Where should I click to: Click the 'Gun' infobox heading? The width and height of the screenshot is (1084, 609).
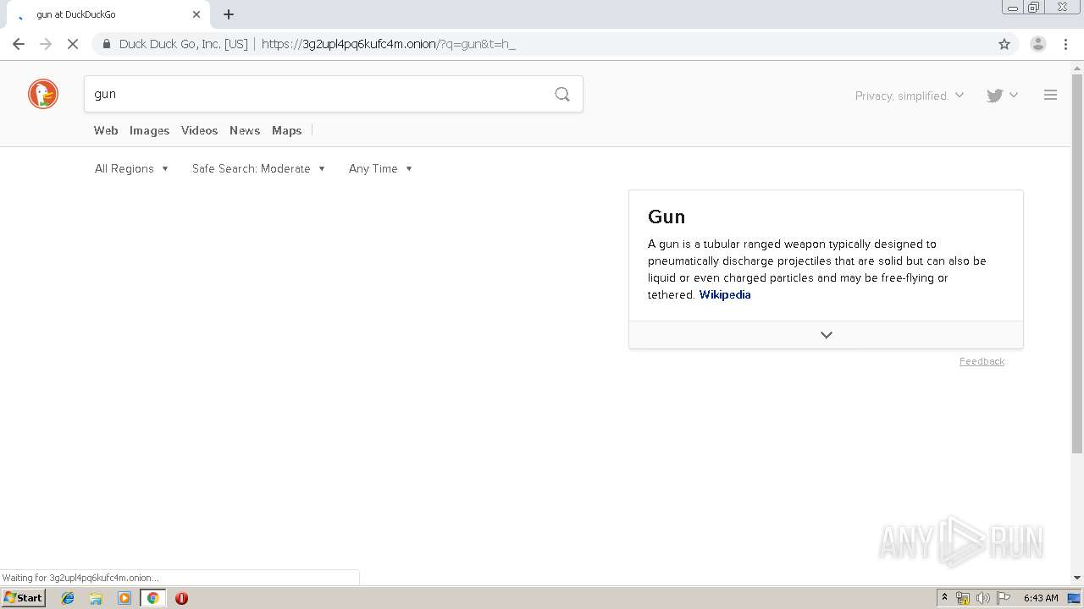[666, 217]
